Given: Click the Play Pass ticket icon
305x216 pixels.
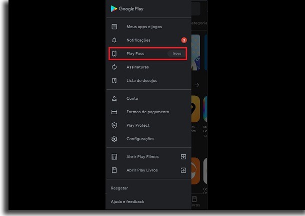Looking at the screenshot, I should tap(114, 54).
